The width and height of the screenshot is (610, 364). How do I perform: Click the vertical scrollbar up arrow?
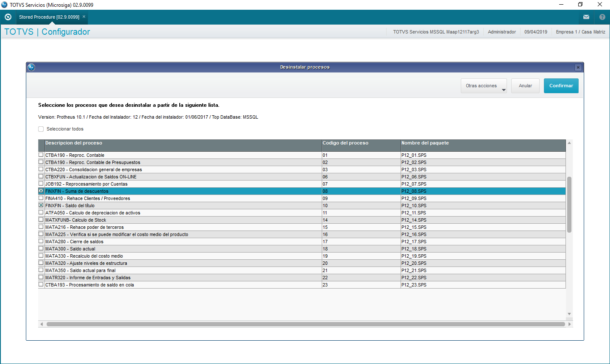tap(569, 143)
